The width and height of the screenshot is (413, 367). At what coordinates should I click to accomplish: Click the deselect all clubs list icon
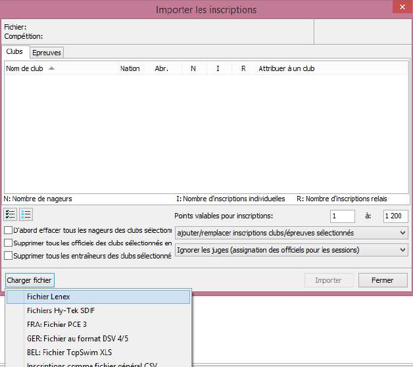tap(26, 214)
